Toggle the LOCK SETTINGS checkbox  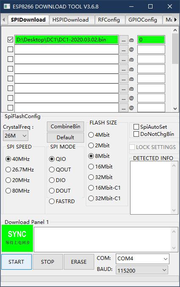[132, 147]
